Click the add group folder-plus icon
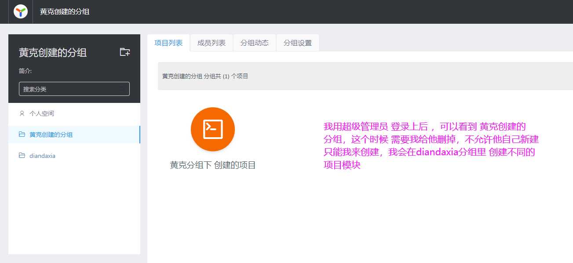Viewport: 573px width, 263px height. [125, 52]
